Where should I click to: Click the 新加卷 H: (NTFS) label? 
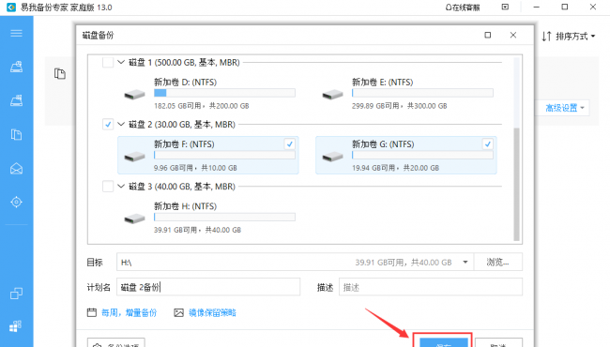(185, 206)
